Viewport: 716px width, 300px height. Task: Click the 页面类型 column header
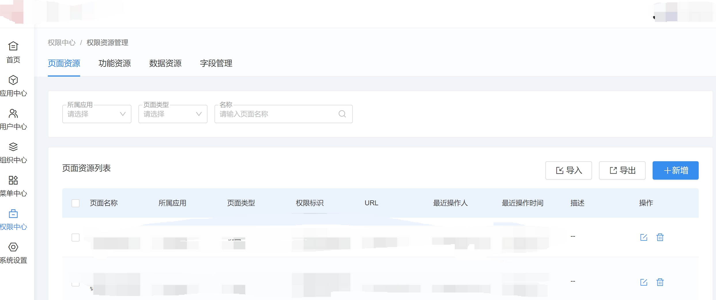tap(241, 203)
